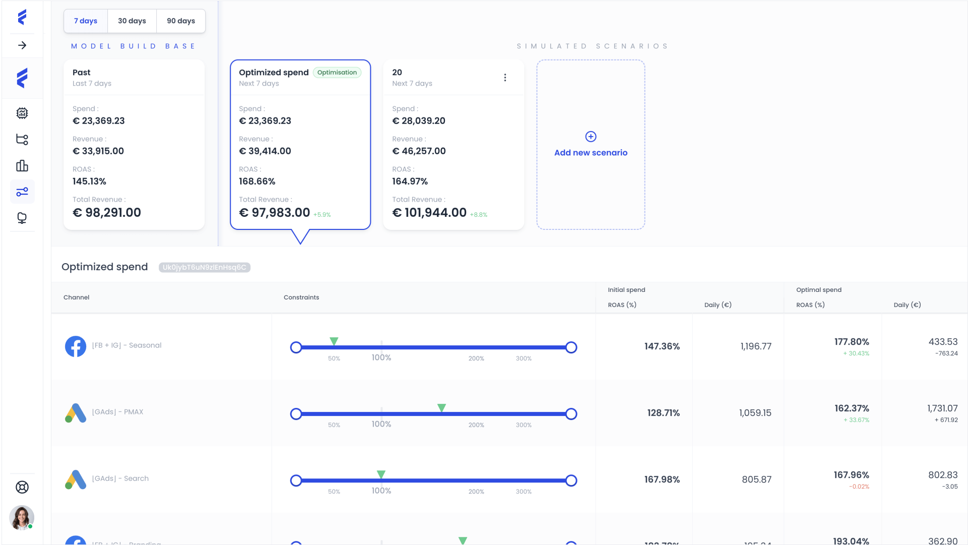Click right handle of Seasonal constraint slider
The width and height of the screenshot is (968, 545).
click(x=571, y=347)
